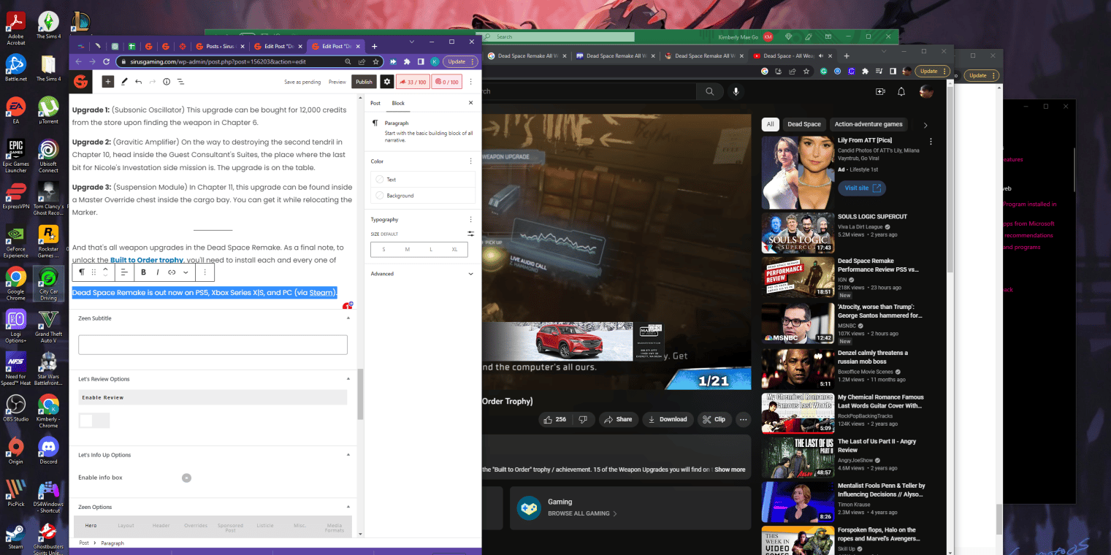The height and width of the screenshot is (555, 1111).
Task: Click the Preview button in WordPress editor
Action: tap(337, 82)
